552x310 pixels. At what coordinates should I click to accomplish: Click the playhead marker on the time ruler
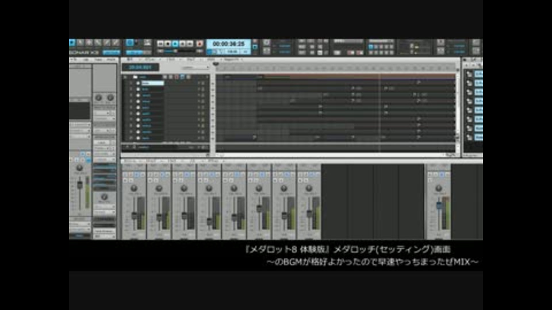click(x=216, y=64)
